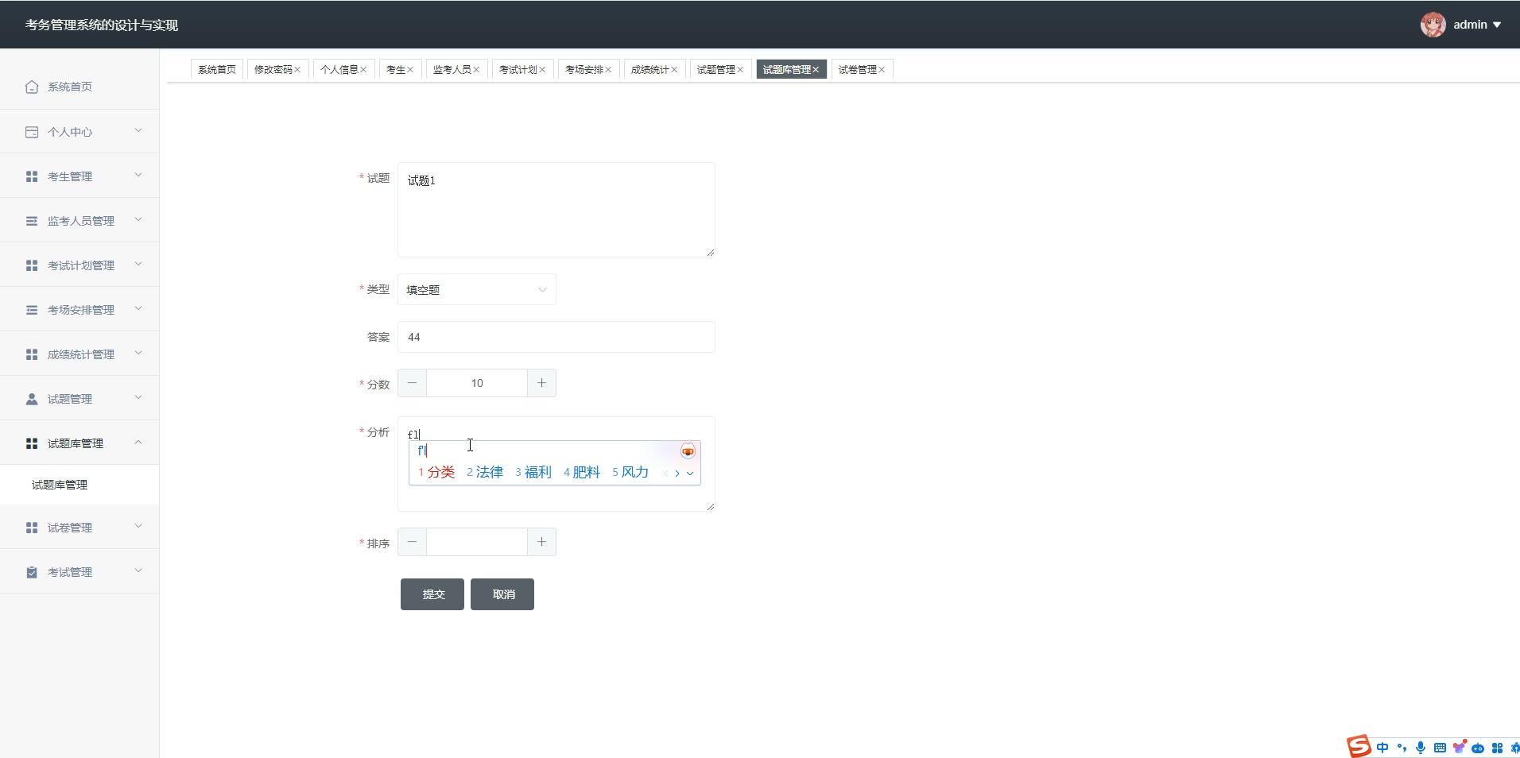Image resolution: width=1520 pixels, height=758 pixels.
Task: Close the 考生 tab
Action: coord(410,70)
